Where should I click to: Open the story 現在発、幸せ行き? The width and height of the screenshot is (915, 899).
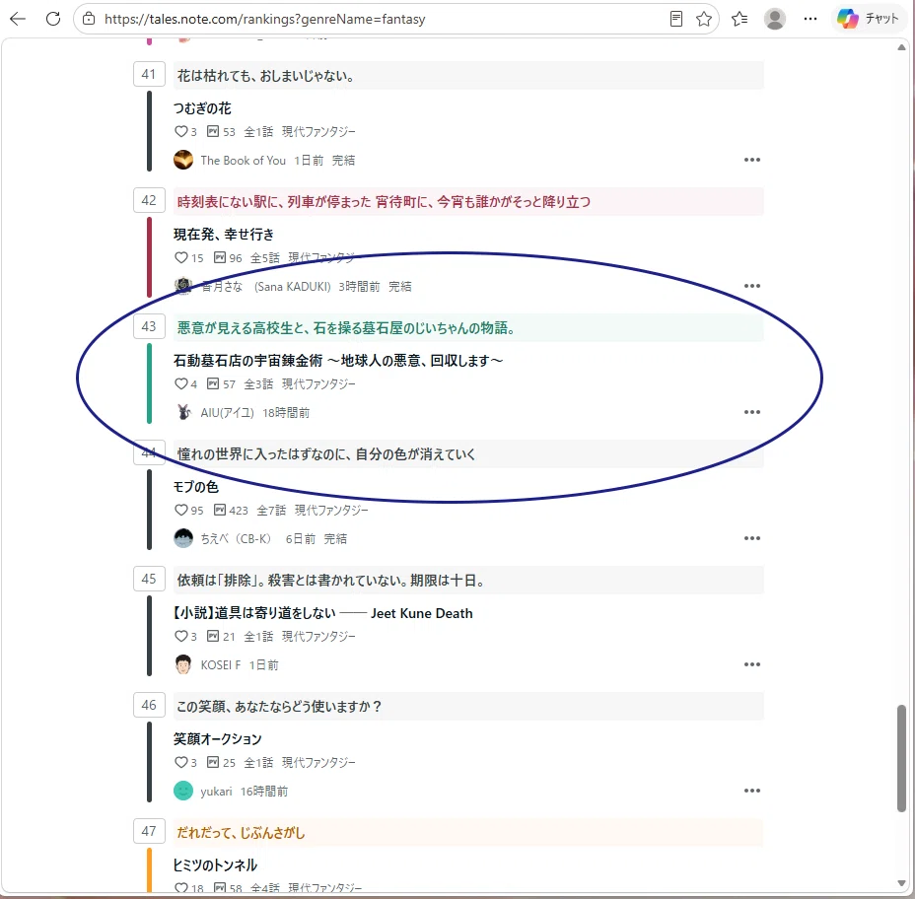pos(224,235)
